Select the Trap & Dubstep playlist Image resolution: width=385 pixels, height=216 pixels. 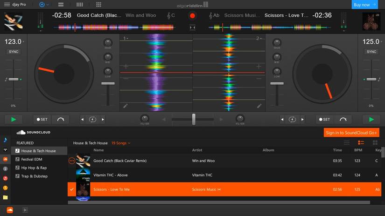click(x=34, y=176)
